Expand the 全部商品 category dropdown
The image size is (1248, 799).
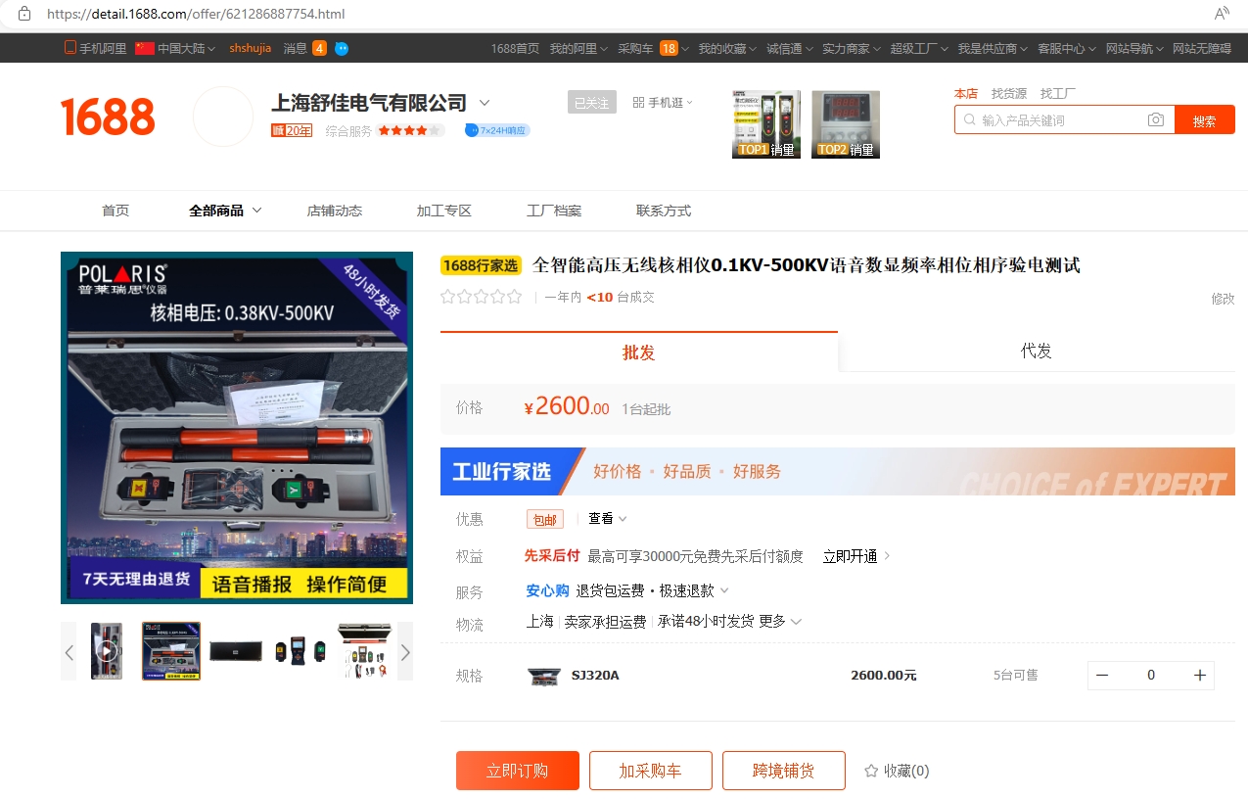pyautogui.click(x=224, y=211)
